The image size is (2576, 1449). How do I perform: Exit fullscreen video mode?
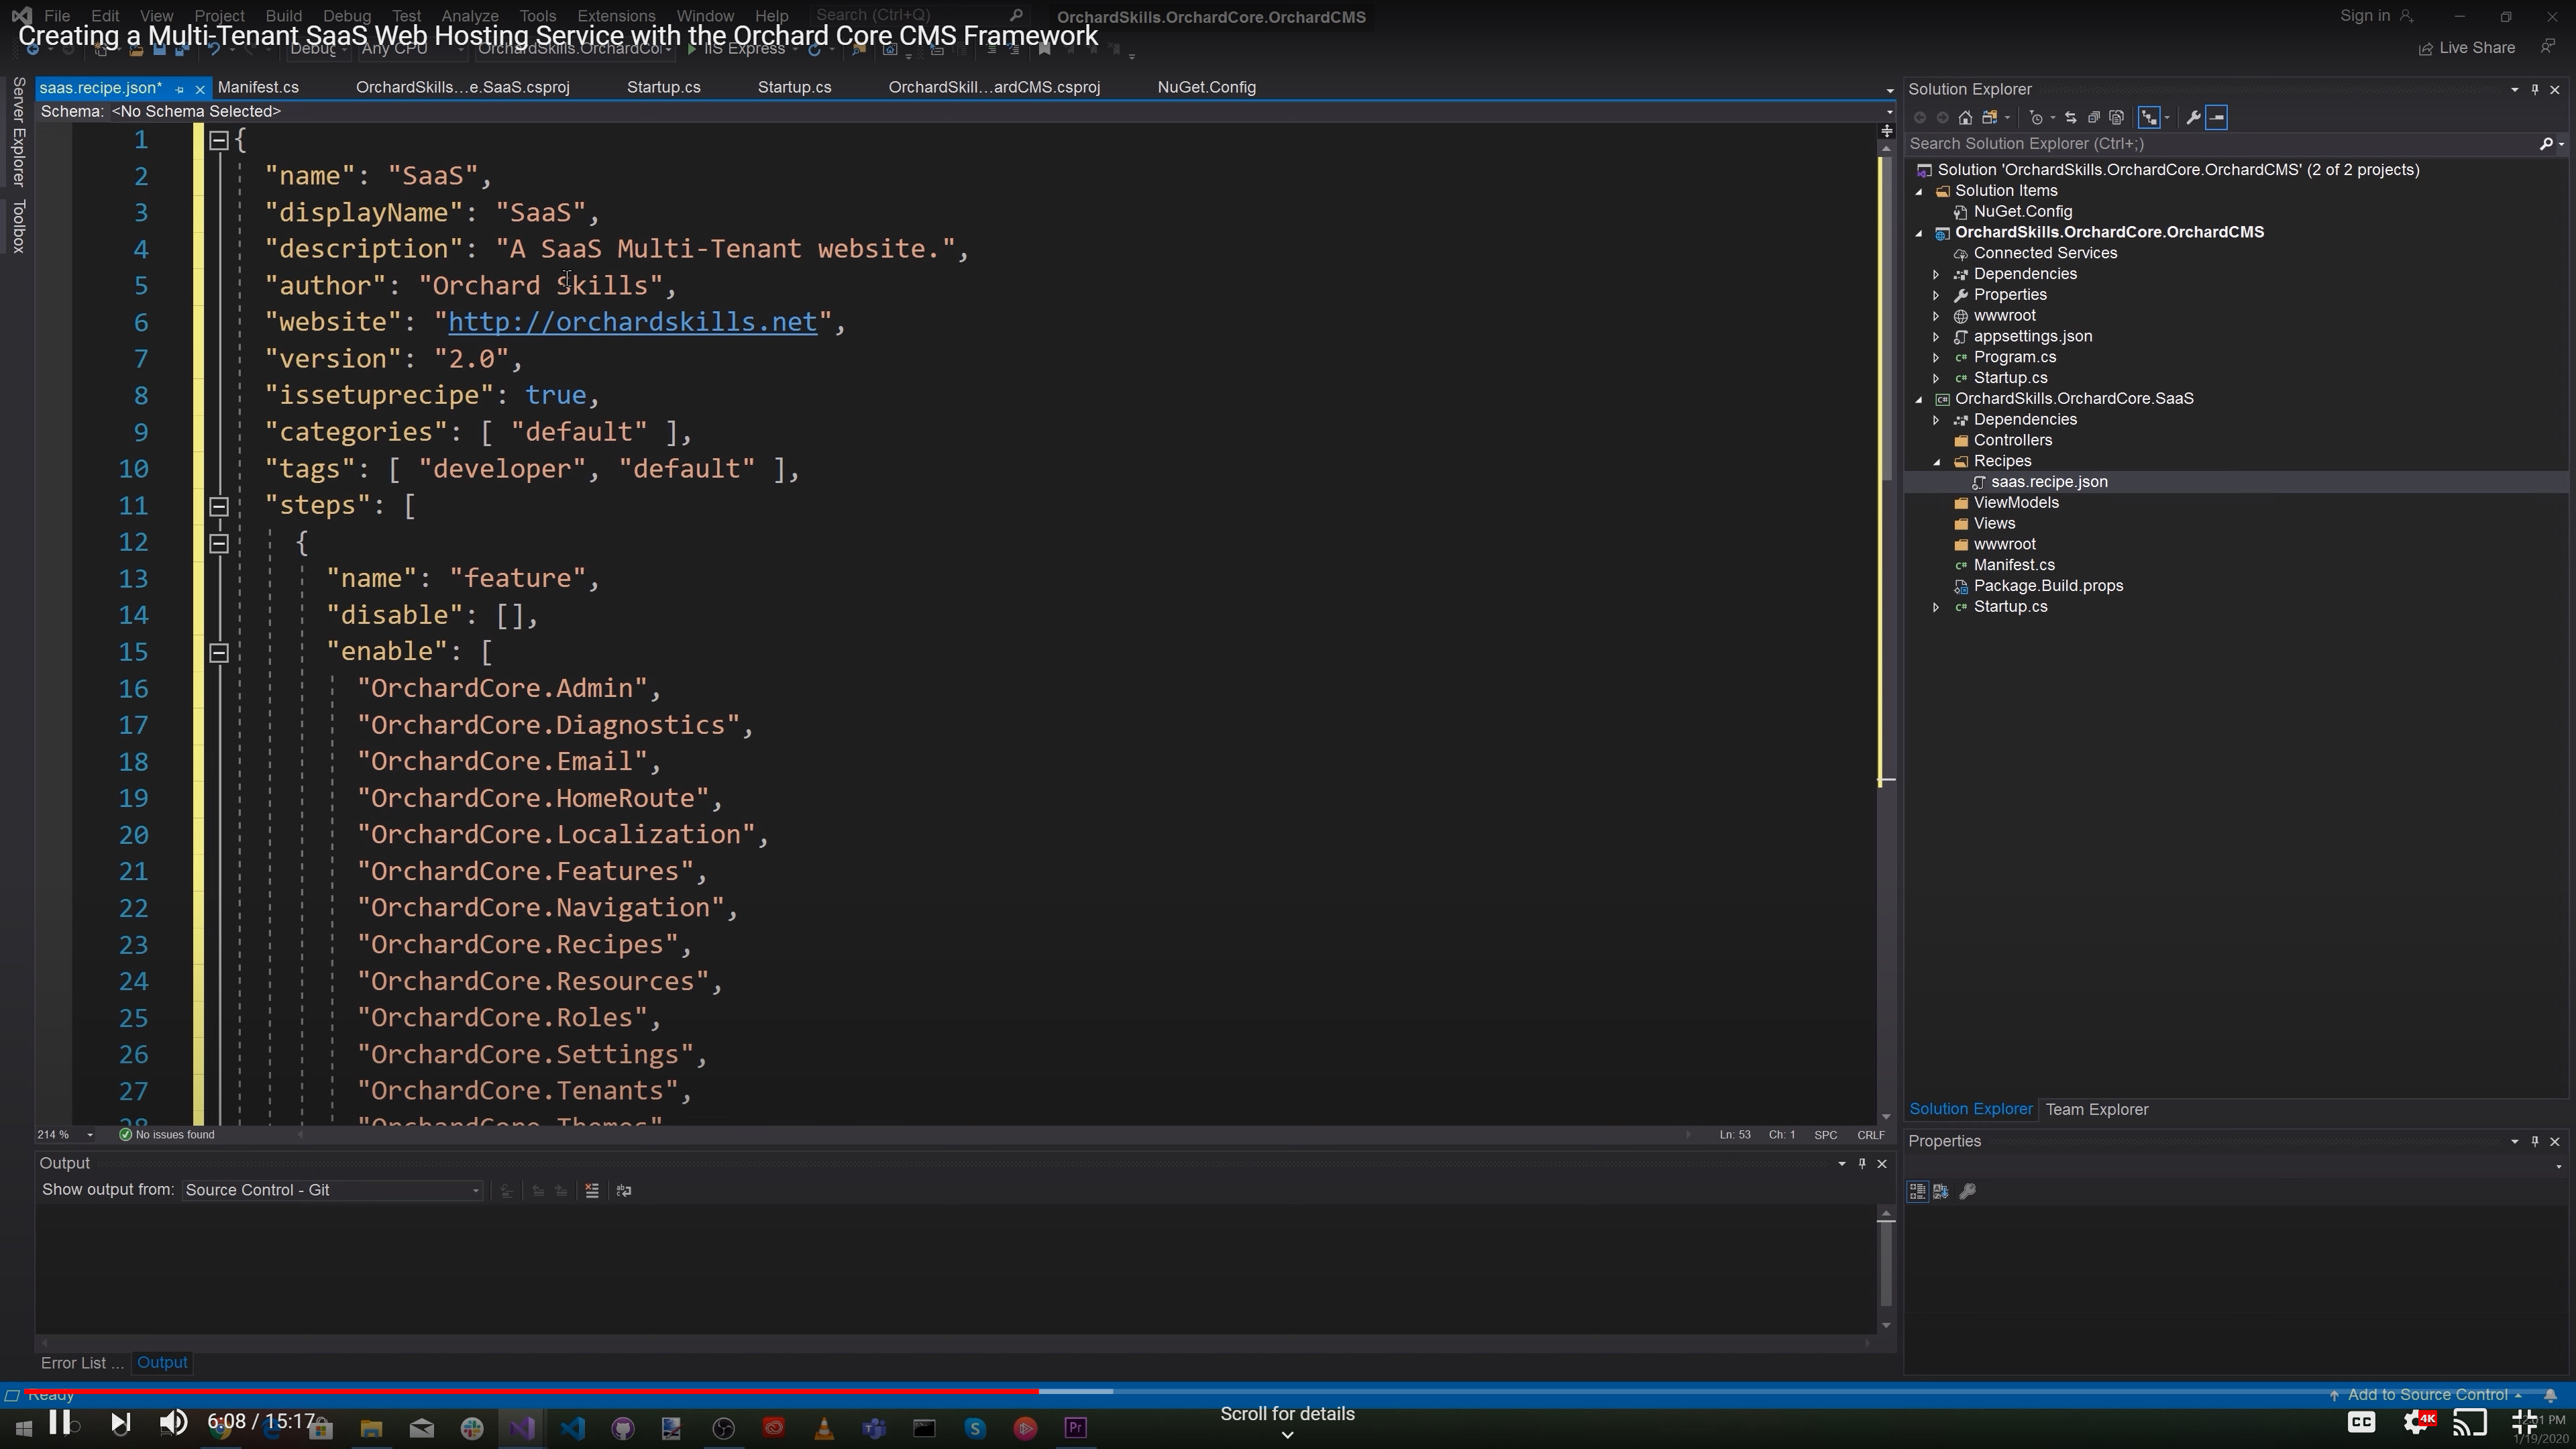click(x=2525, y=1422)
